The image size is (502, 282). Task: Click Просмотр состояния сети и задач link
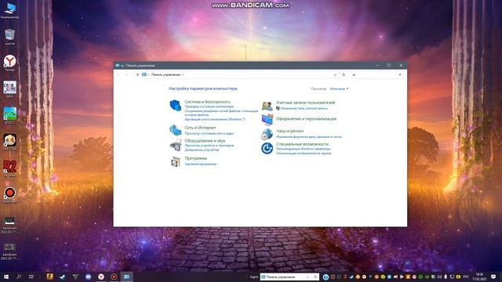coord(209,133)
